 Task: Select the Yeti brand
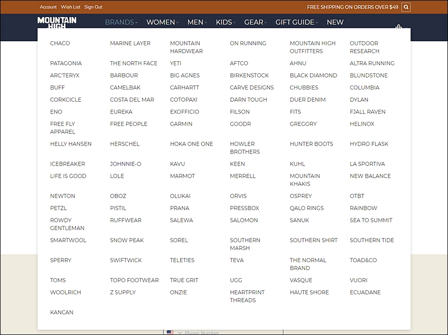pos(176,63)
